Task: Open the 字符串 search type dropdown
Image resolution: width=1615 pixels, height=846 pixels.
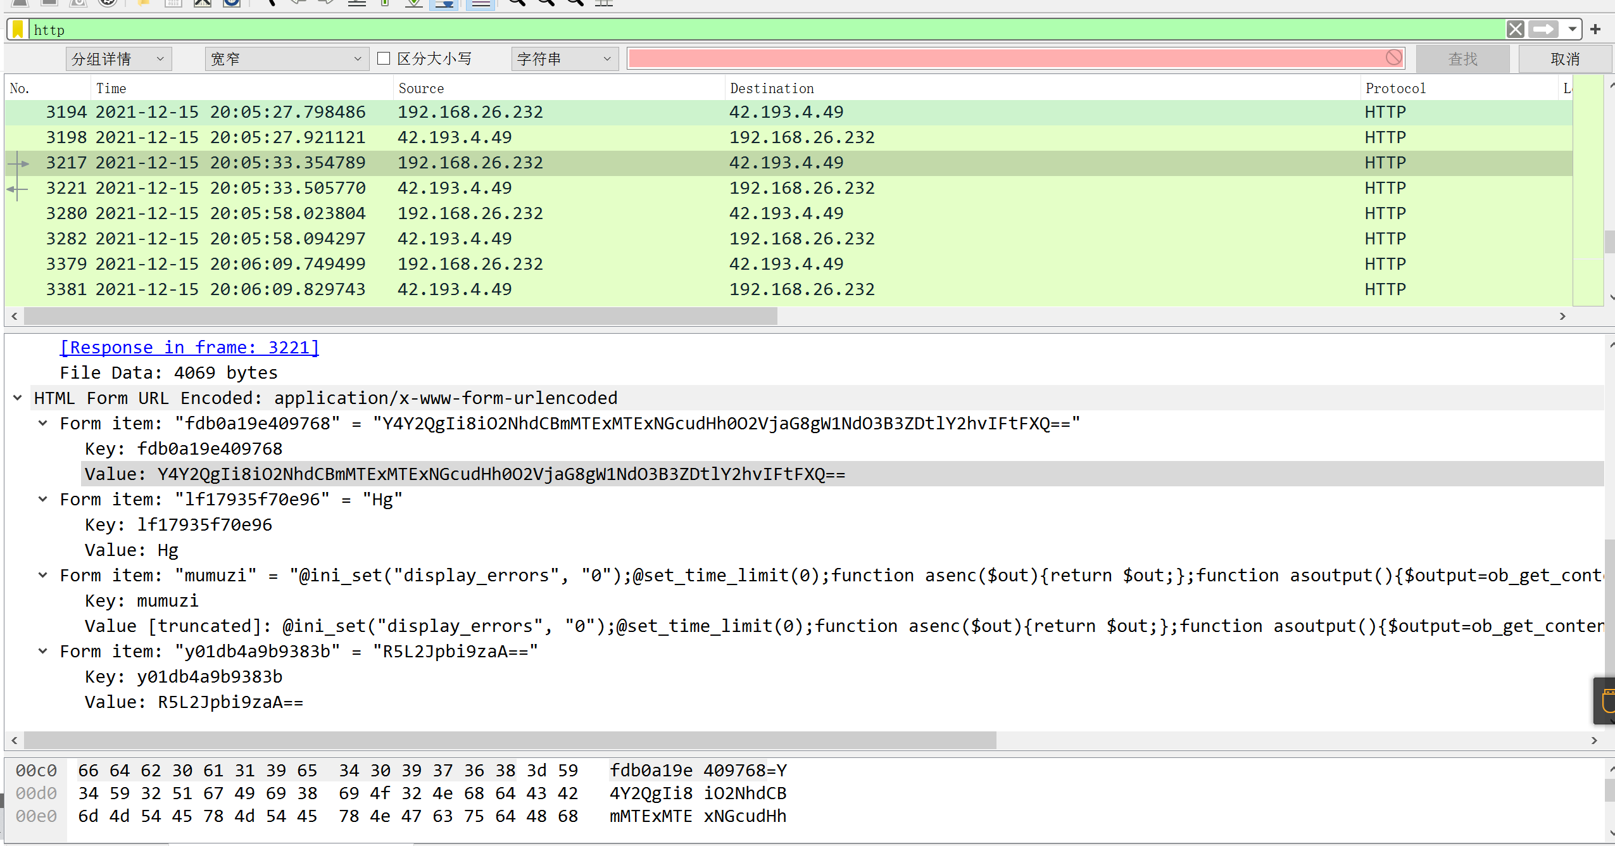Action: click(563, 58)
